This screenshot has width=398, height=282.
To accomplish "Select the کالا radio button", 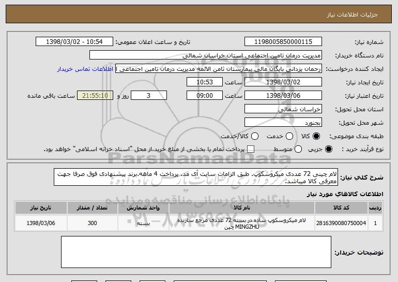I will tap(316, 137).
